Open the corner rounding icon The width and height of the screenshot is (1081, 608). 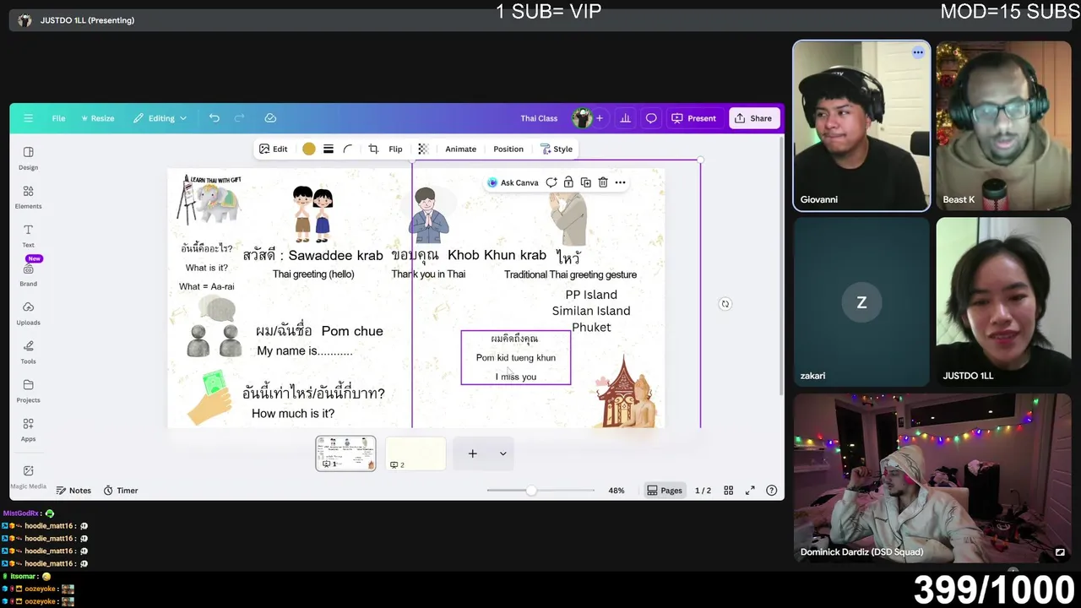[x=348, y=149]
